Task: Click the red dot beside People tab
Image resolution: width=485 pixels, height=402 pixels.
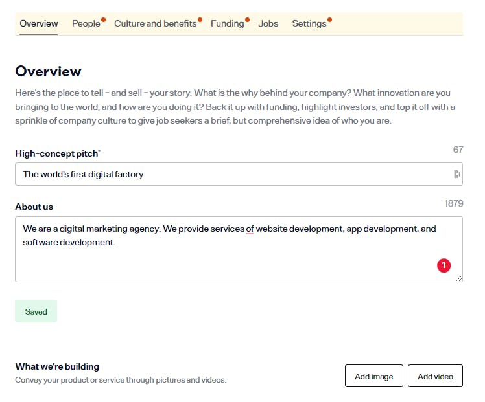Action: tap(103, 20)
